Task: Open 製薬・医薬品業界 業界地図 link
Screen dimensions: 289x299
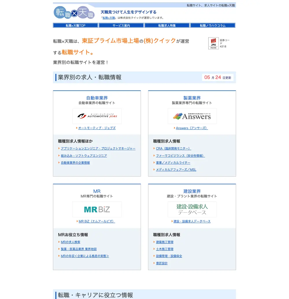Action: 79,249
